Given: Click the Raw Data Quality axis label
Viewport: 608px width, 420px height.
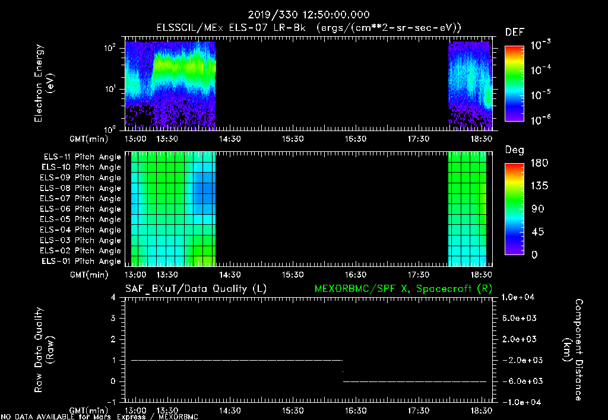Looking at the screenshot, I should (44, 350).
